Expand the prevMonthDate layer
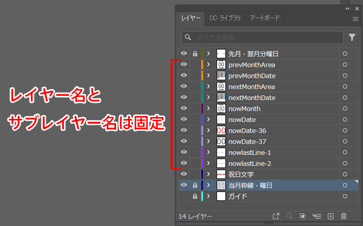 pyautogui.click(x=208, y=76)
